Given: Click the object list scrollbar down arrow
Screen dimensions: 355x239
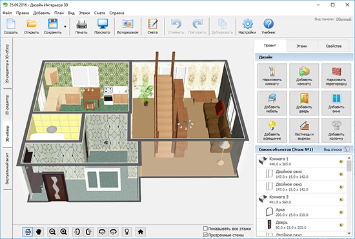Looking at the screenshot, I should click(349, 233).
